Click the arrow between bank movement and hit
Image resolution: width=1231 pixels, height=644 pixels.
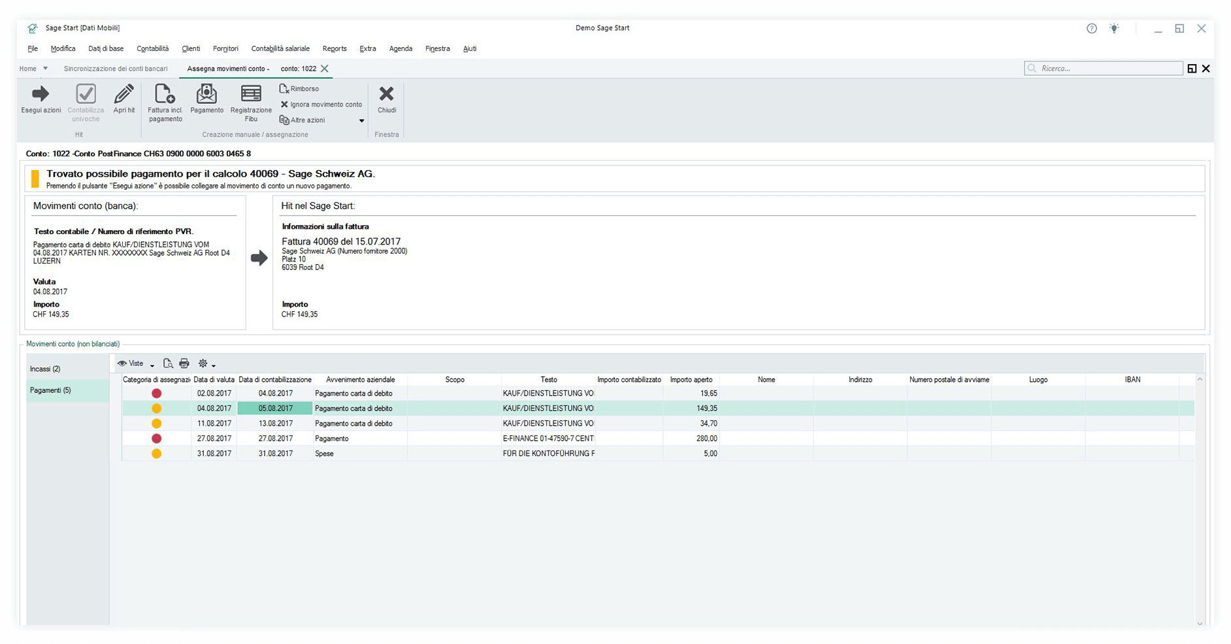[x=259, y=258]
